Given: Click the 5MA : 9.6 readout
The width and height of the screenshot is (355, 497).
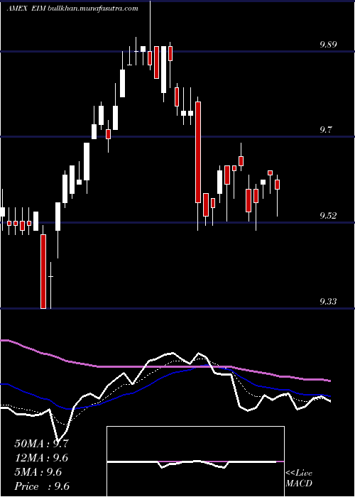Looking at the screenshot, I should coord(38,472).
